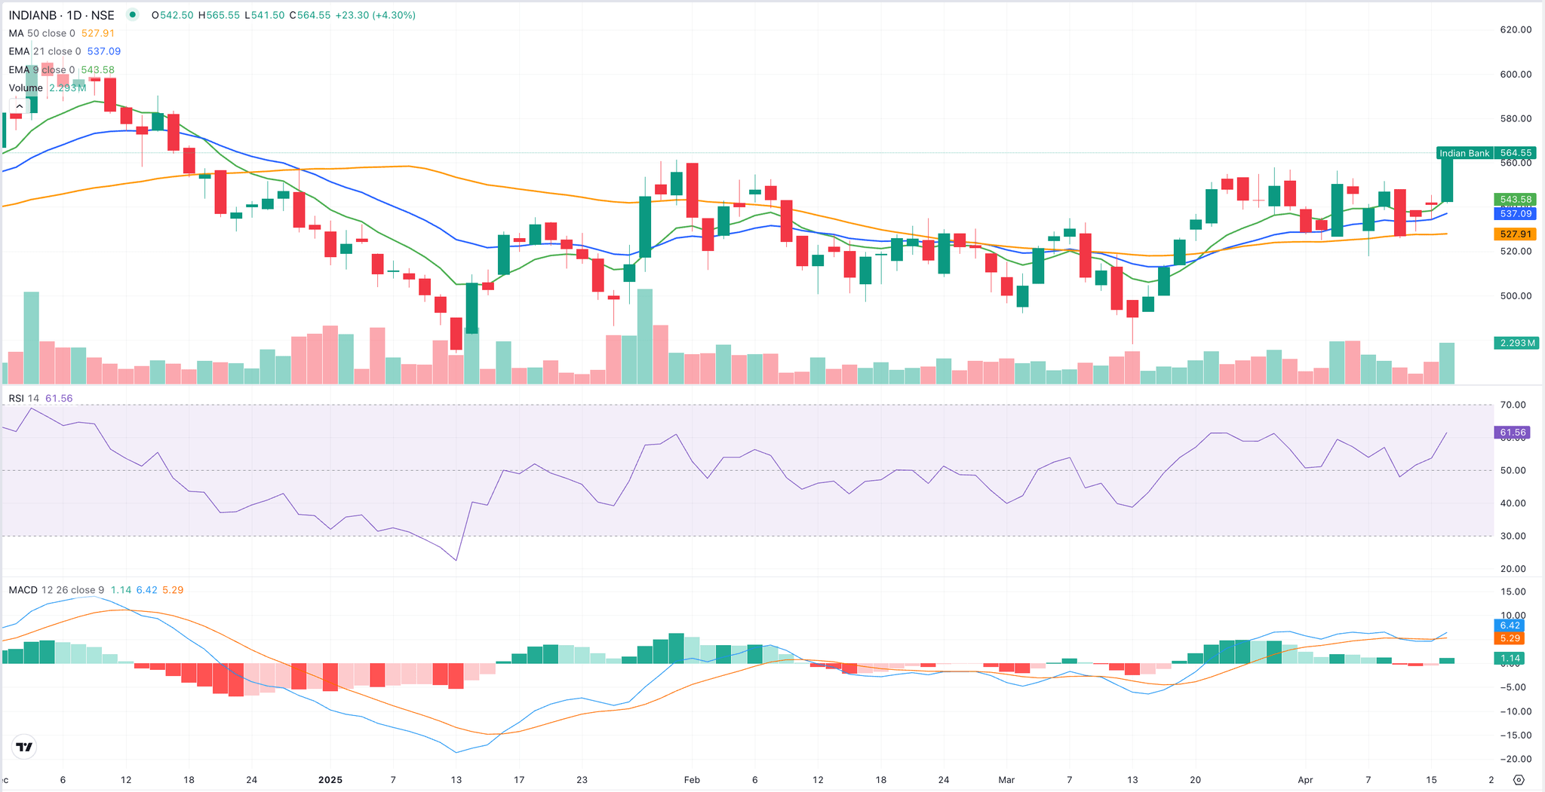Select the EMA 21 indicator legend
1545x792 pixels.
[x=45, y=51]
